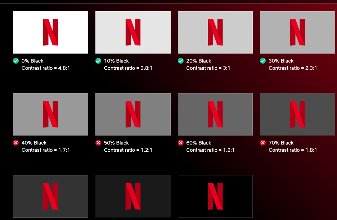Select the Netflix logo on 50% Black tile
Viewport: 337px width, 220px height.
pos(133,114)
